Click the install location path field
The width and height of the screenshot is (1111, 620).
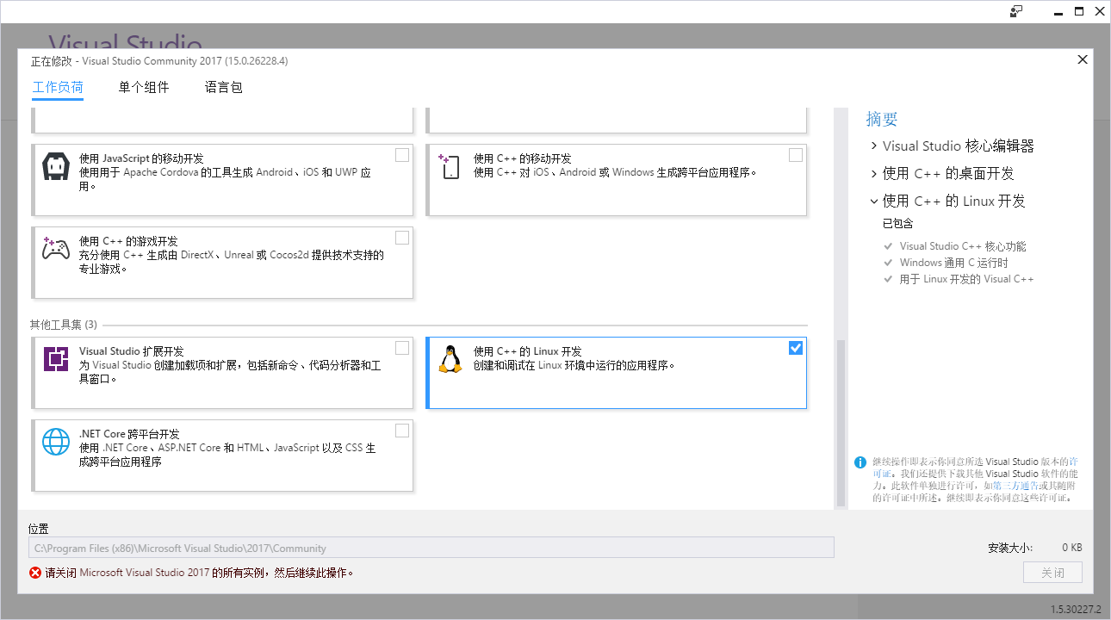tap(431, 548)
